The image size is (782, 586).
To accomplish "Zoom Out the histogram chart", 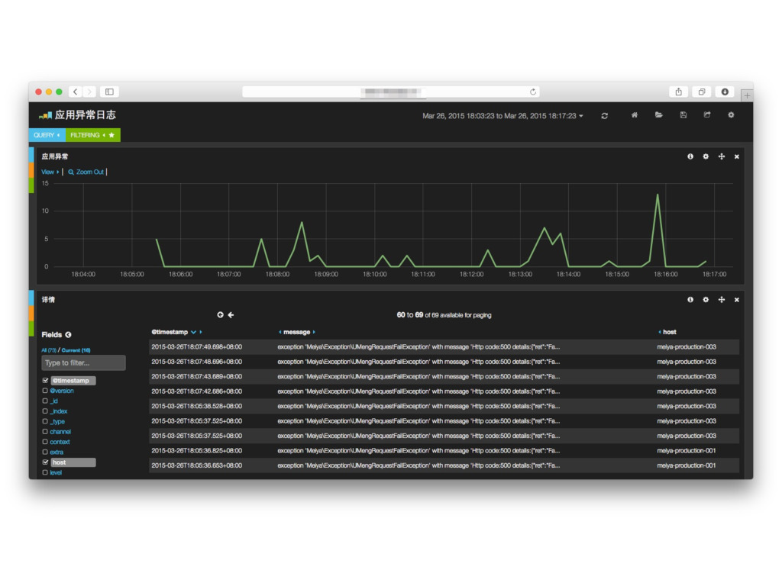I will coord(86,172).
